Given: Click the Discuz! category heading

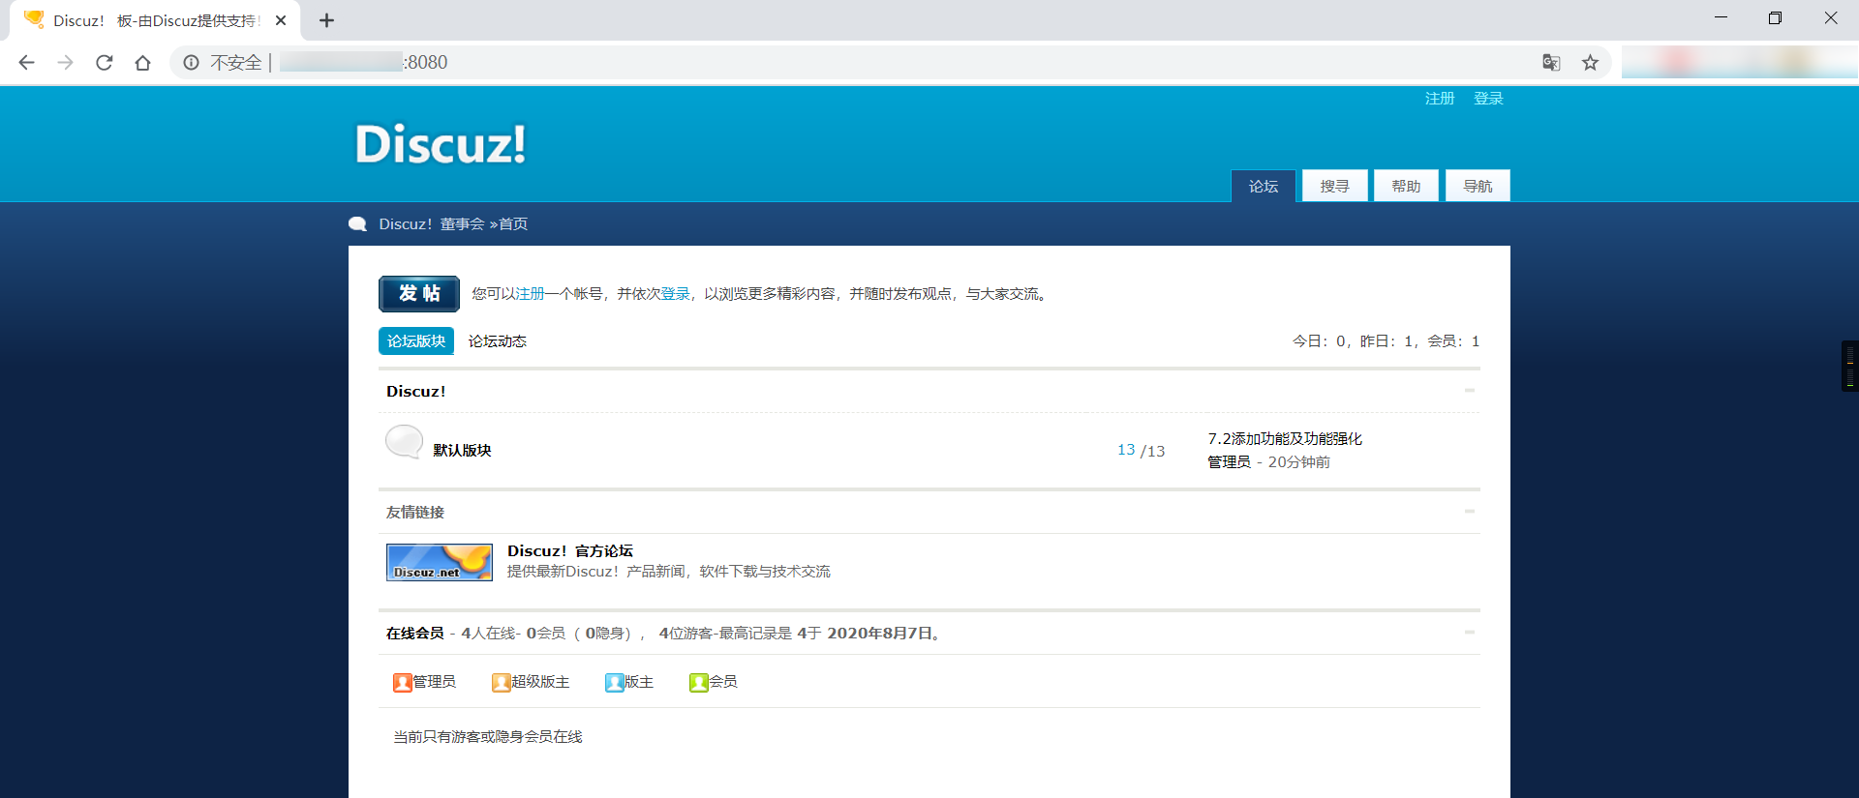Looking at the screenshot, I should point(416,392).
